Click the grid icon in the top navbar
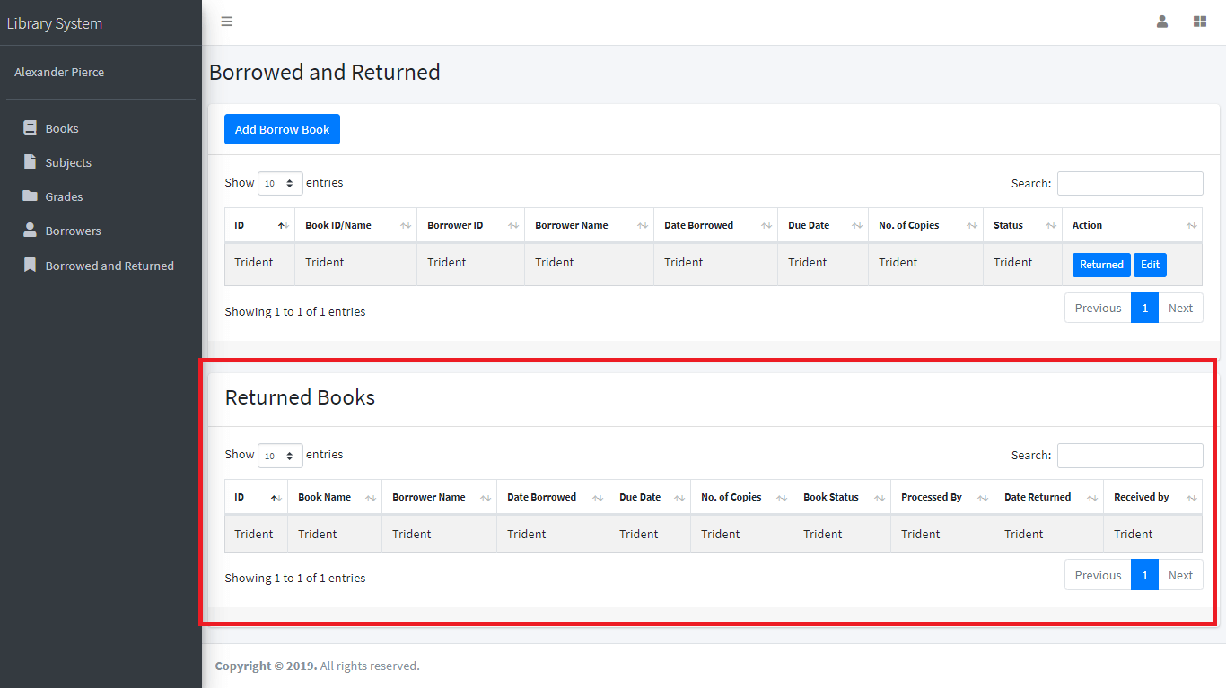 click(x=1200, y=21)
